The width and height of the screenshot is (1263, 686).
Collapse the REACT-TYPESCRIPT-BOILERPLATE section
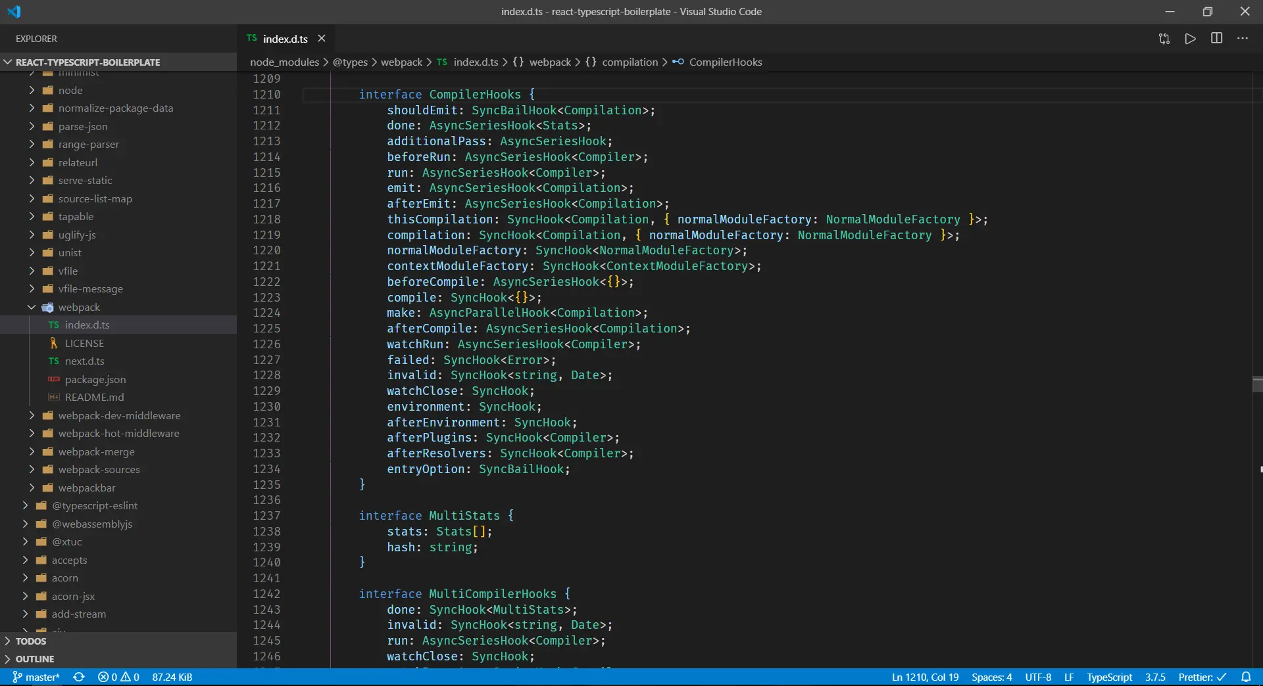[118, 62]
